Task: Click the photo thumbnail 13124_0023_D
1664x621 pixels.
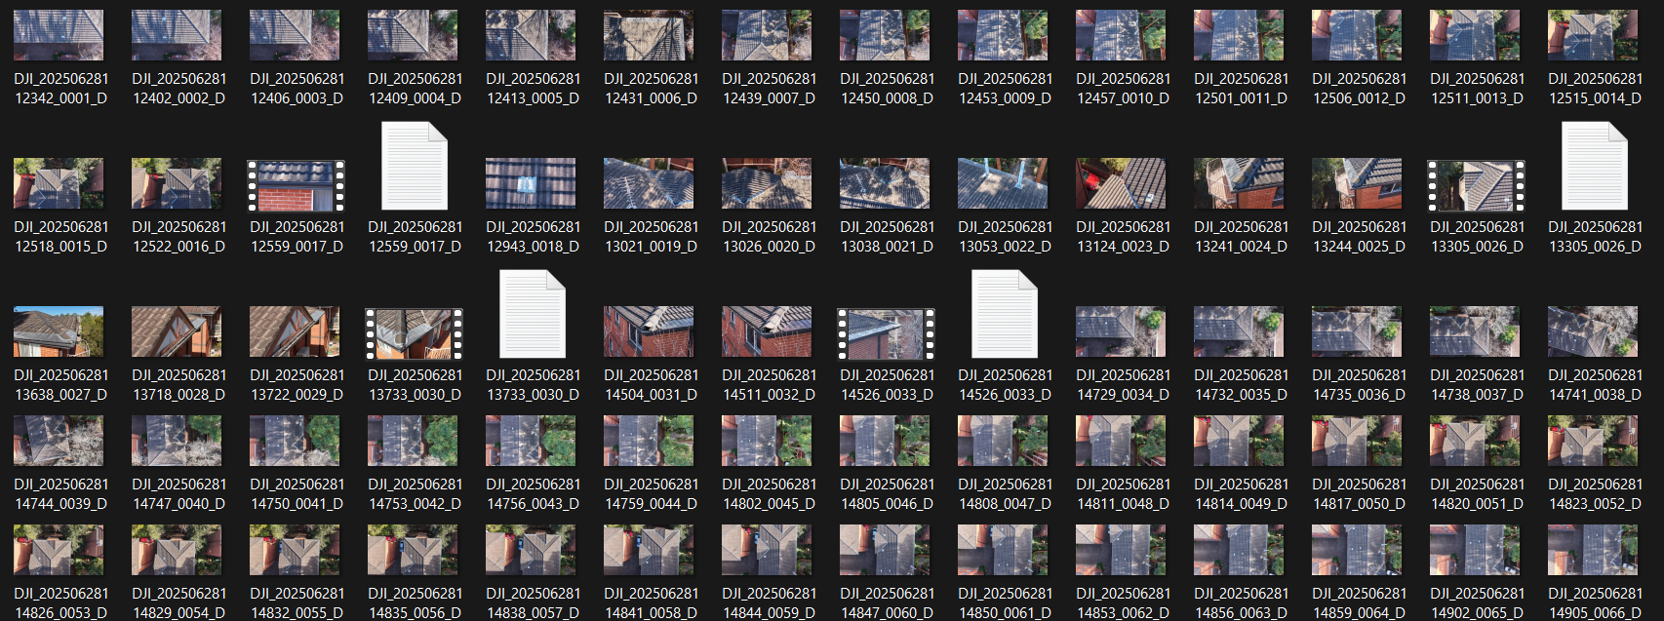Action: 1122,183
